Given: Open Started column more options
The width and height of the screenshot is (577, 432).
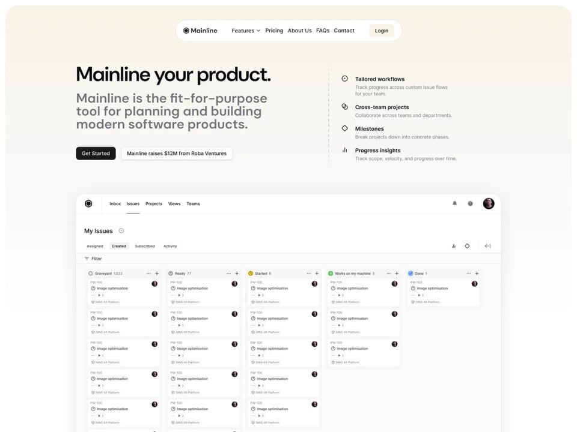Looking at the screenshot, I should coord(308,274).
